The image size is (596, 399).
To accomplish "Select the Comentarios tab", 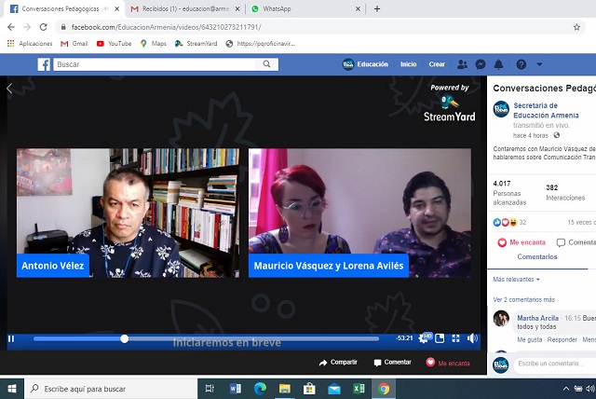I will point(537,256).
